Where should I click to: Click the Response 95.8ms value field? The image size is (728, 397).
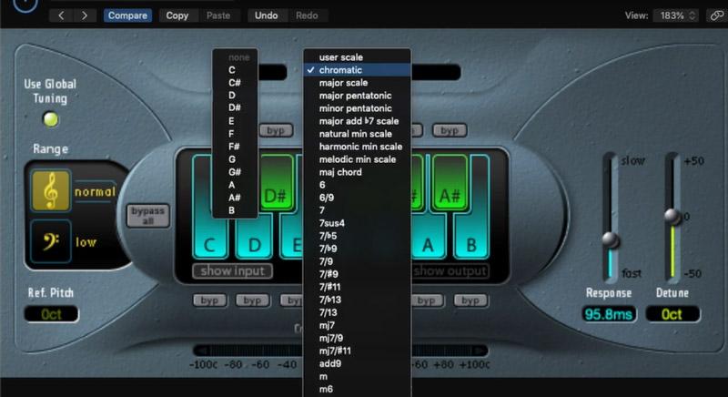609,314
